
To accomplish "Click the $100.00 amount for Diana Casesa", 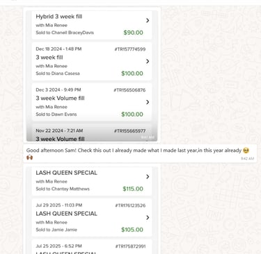I will (132, 74).
